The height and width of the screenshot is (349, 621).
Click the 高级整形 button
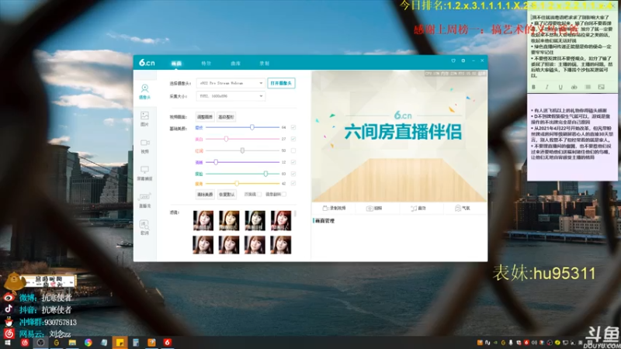tap(226, 117)
